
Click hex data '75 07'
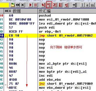(x=14, y=84)
